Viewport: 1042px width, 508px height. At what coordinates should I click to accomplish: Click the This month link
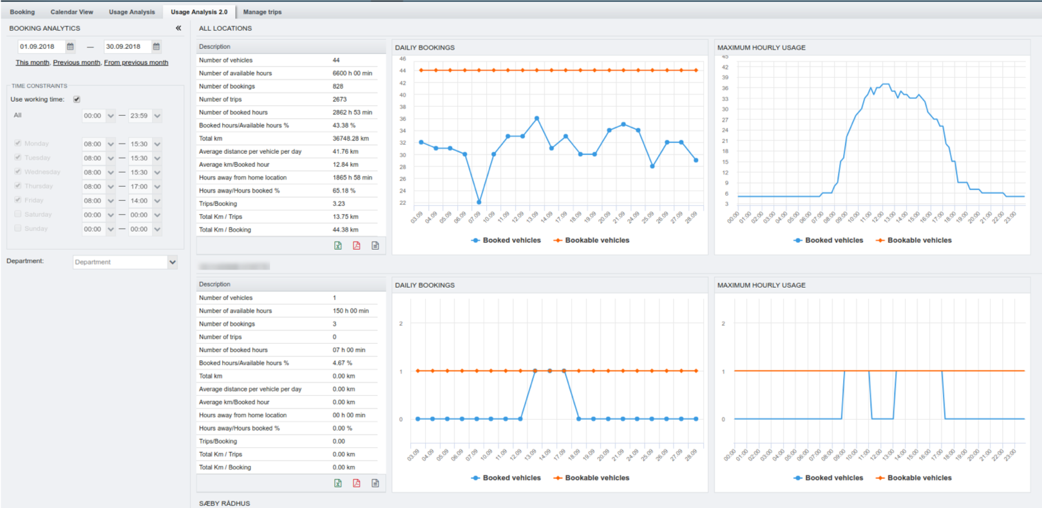pos(32,62)
